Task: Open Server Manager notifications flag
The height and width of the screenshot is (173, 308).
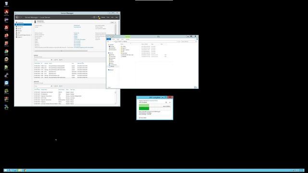Action: [x=99, y=17]
